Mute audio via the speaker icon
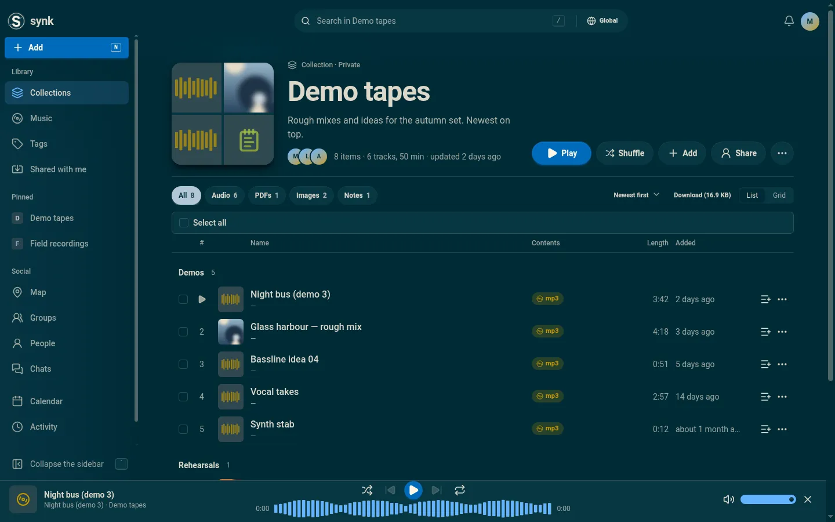 point(729,499)
